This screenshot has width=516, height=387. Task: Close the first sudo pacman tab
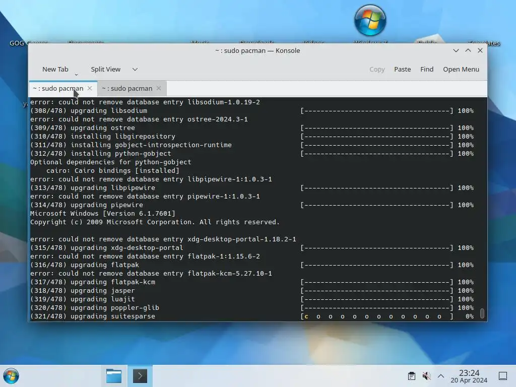point(90,88)
